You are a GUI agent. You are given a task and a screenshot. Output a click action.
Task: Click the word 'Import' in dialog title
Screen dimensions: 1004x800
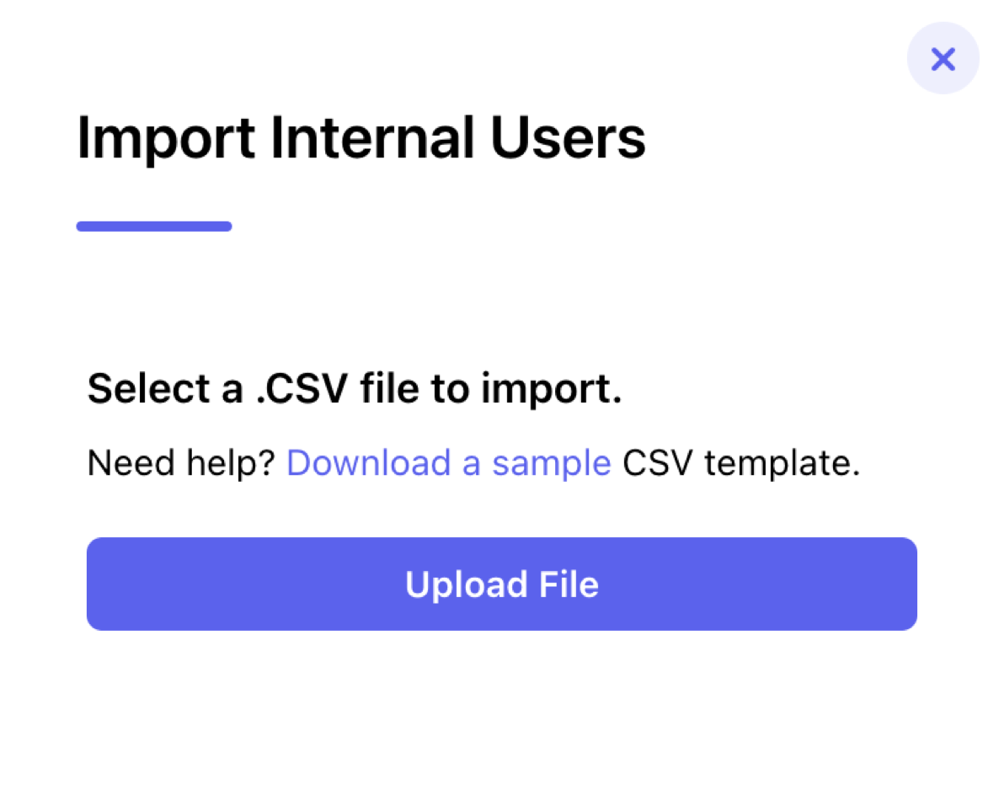[167, 140]
